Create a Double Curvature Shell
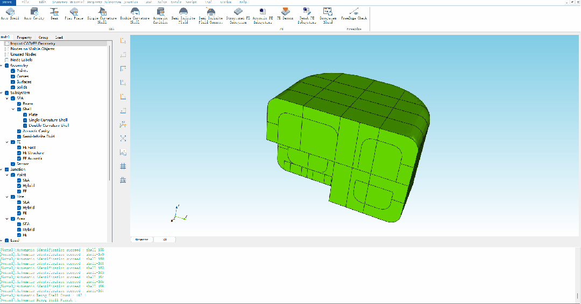The image size is (581, 304). tap(135, 16)
